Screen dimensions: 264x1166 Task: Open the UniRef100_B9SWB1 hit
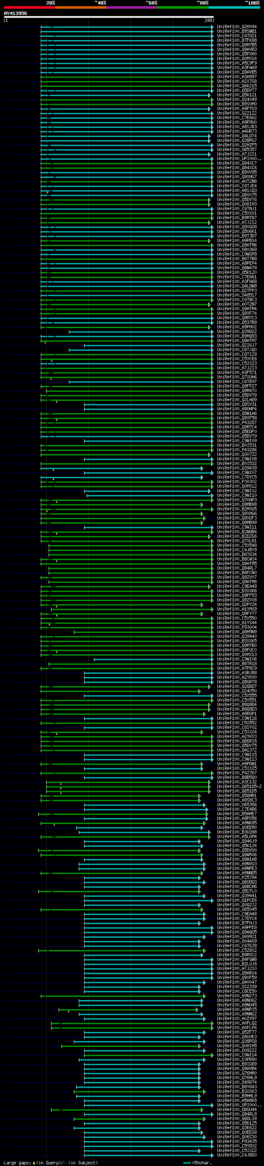[x=237, y=31]
